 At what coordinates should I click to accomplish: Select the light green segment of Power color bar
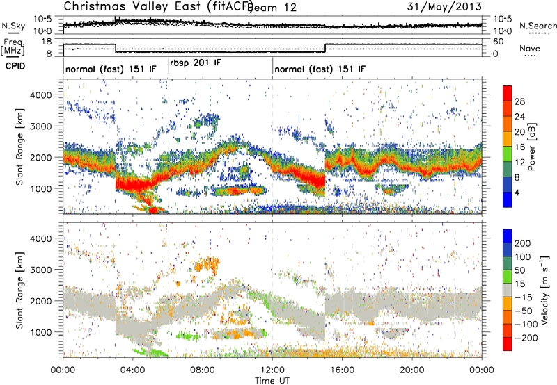[508, 153]
